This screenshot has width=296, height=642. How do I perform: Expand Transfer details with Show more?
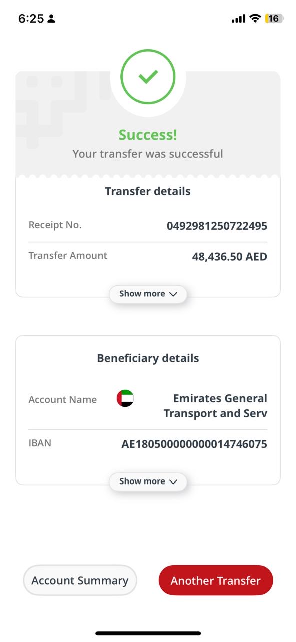pos(148,294)
